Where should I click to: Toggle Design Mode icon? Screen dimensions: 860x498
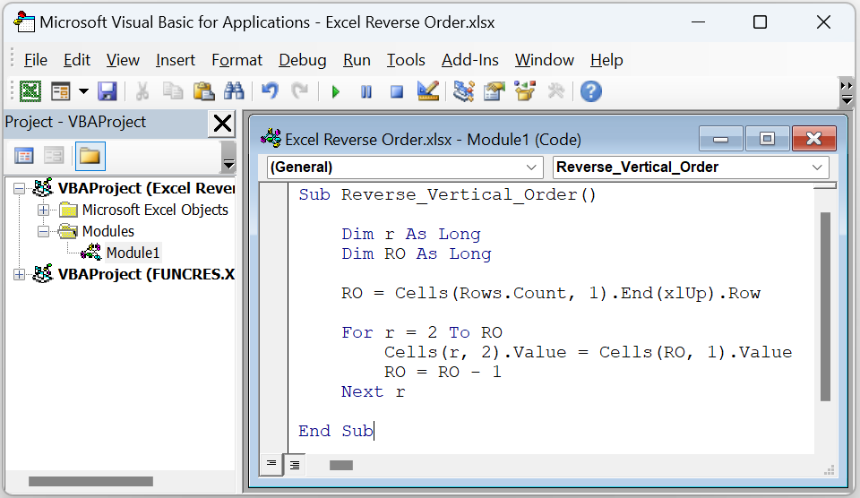[x=428, y=91]
